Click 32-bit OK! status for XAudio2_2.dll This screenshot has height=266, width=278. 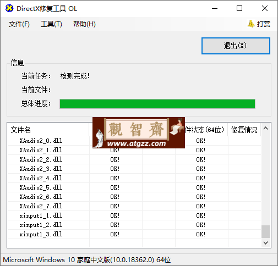[x=115, y=159]
